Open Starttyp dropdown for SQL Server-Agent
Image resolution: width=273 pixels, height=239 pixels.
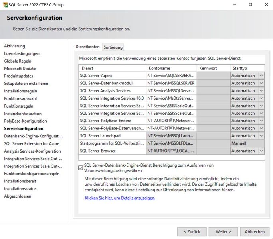pos(261,76)
